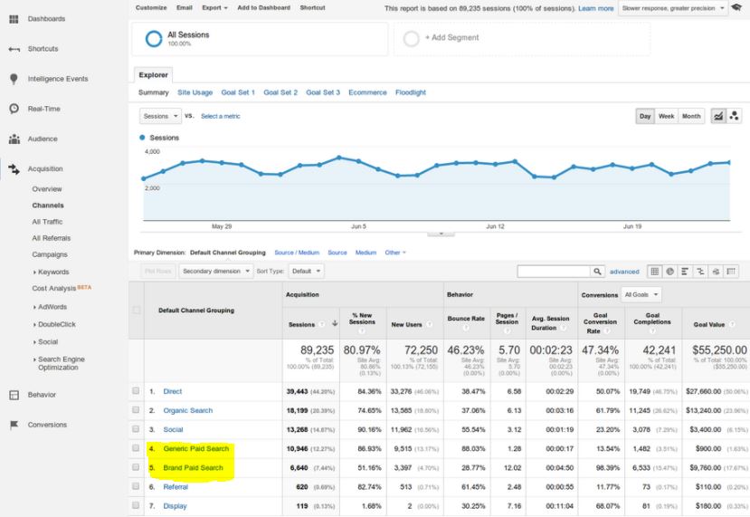750x517 pixels.
Task: Expand the Keywords submenu
Action: [52, 272]
